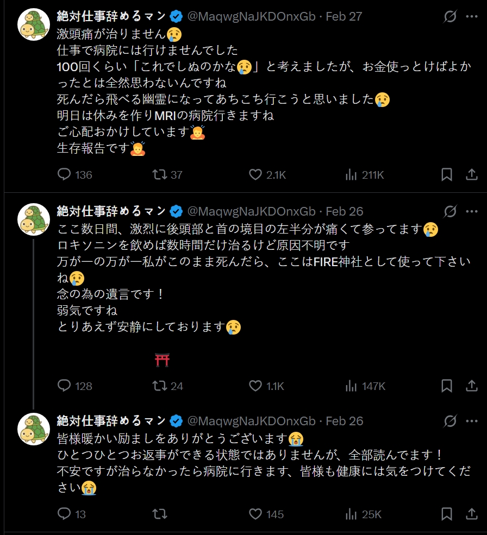Screen dimensions: 487x535
Task: Reply to the post with 128 replies
Action: coord(65,386)
